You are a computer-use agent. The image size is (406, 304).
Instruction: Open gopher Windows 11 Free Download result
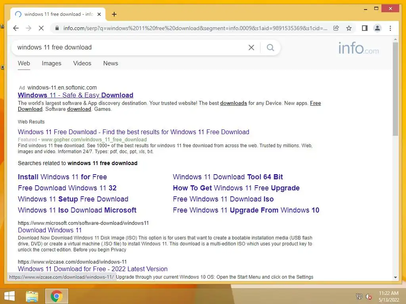click(134, 132)
